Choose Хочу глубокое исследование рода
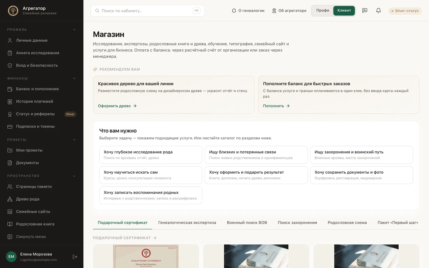The height and width of the screenshot is (268, 429). 151,155
